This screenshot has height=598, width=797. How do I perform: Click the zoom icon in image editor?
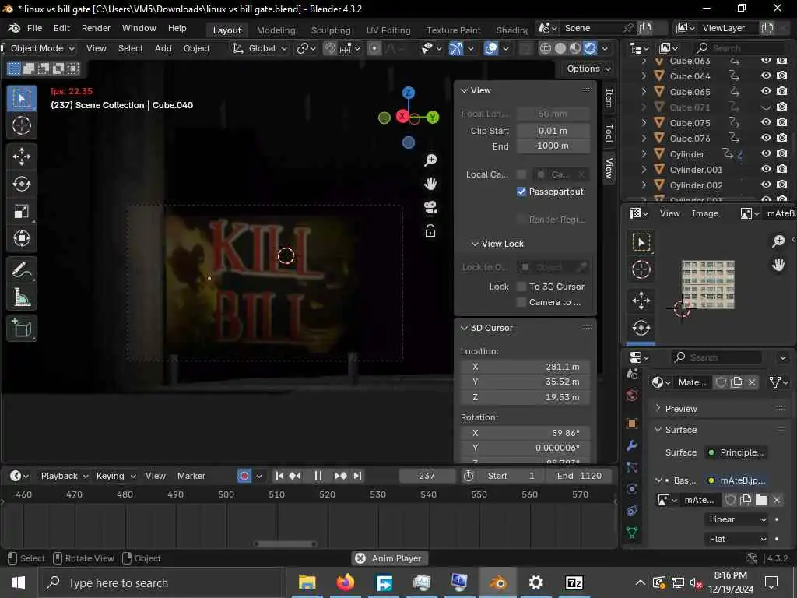pyautogui.click(x=778, y=241)
